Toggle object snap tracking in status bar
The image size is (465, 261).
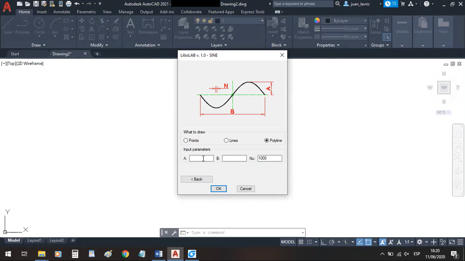click(x=360, y=242)
